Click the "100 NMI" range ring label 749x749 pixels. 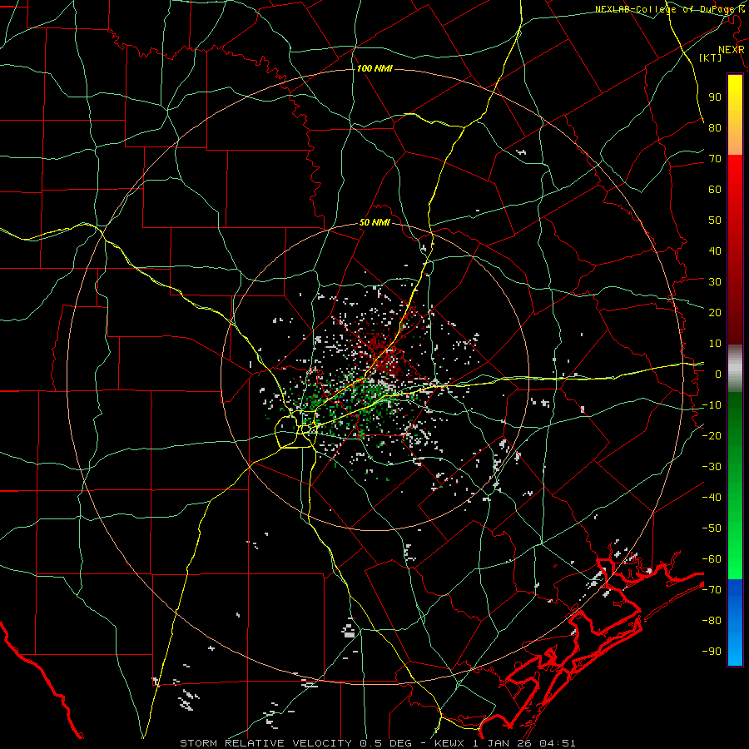tap(374, 68)
